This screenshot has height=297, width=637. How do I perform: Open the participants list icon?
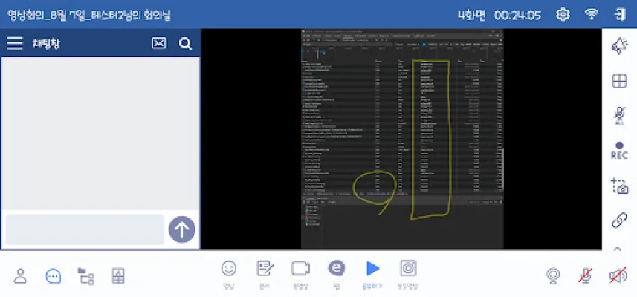tap(21, 276)
